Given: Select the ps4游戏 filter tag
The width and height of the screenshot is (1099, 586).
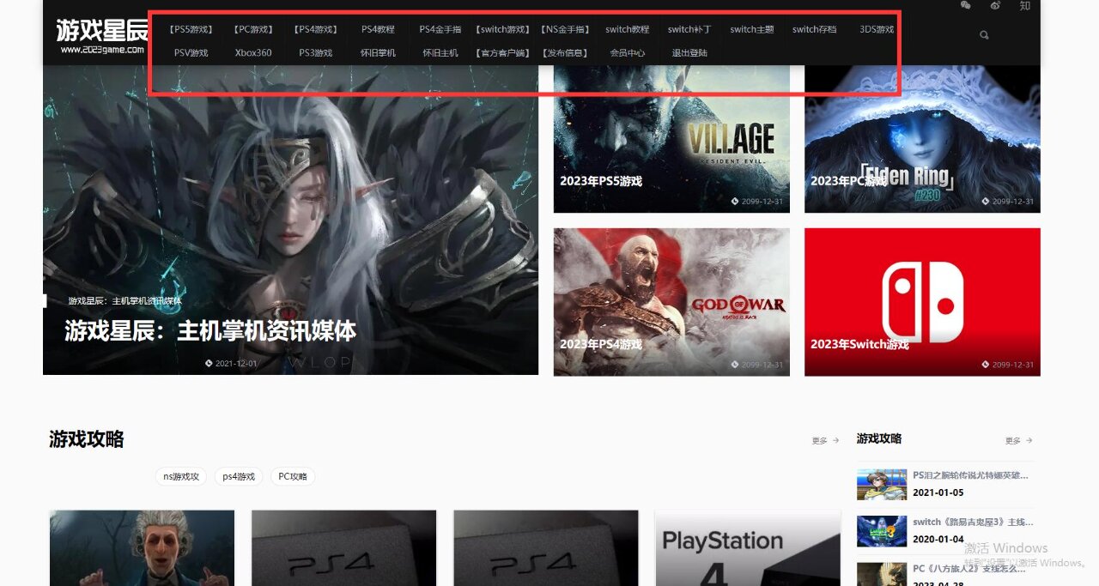Looking at the screenshot, I should tap(239, 476).
